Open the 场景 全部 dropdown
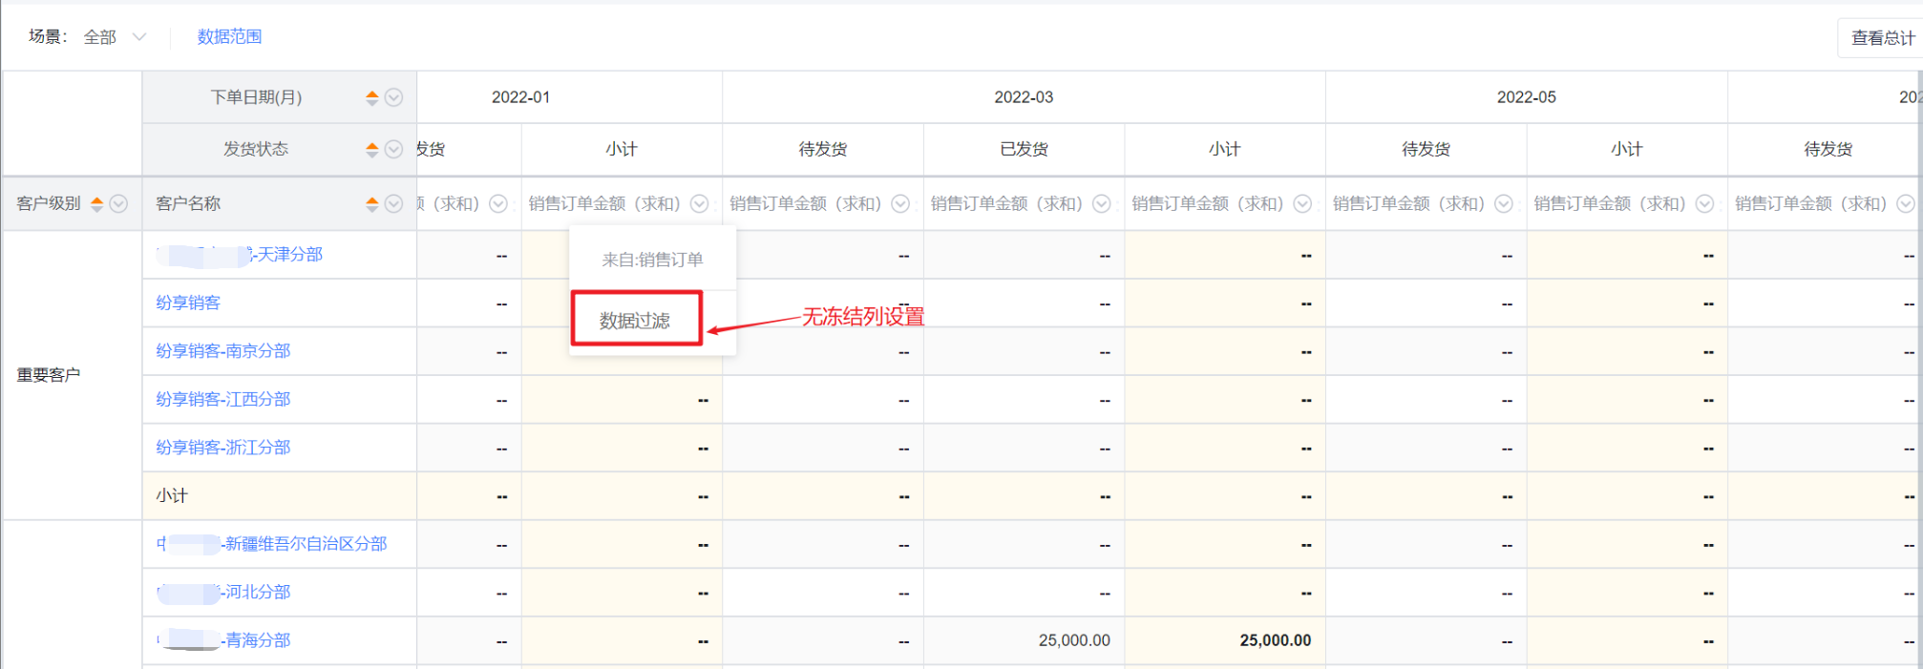Viewport: 1923px width, 669px height. 115,36
